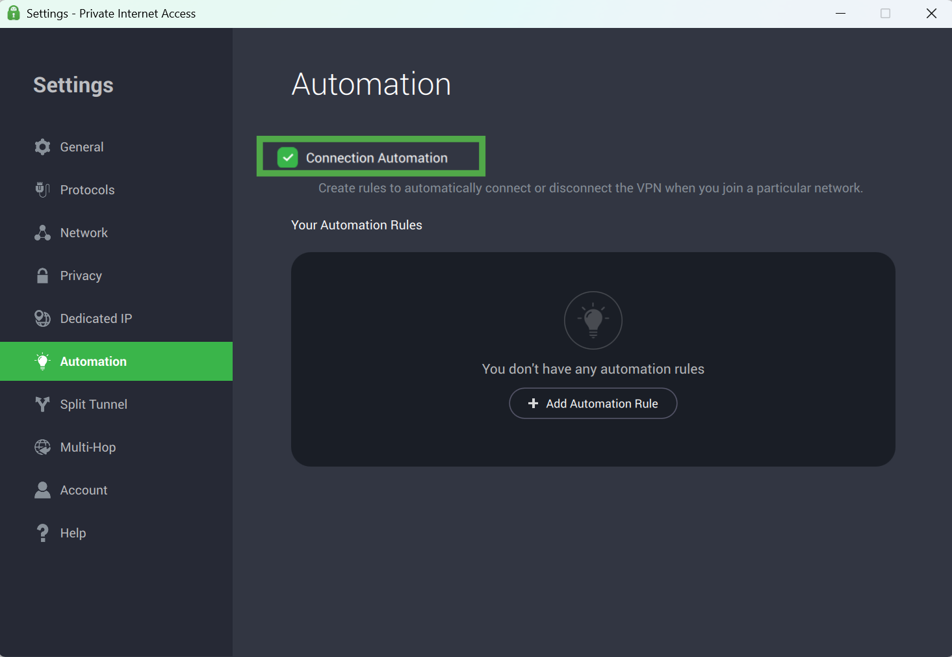Viewport: 952px width, 657px height.
Task: Go to the Network tab
Action: (x=116, y=233)
